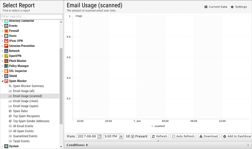Open the time dropdown showing 3:00 PM

tap(121, 136)
